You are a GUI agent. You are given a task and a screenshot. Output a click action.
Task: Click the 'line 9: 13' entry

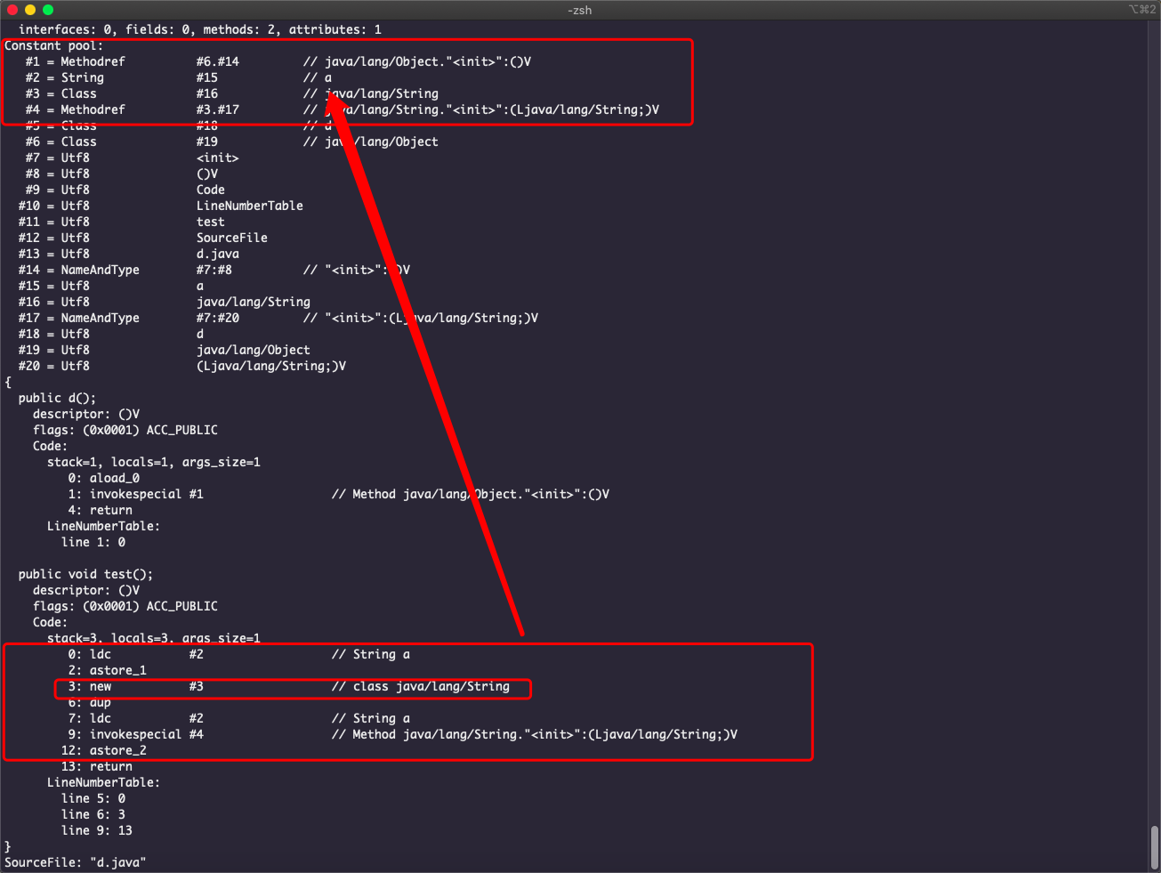97,830
